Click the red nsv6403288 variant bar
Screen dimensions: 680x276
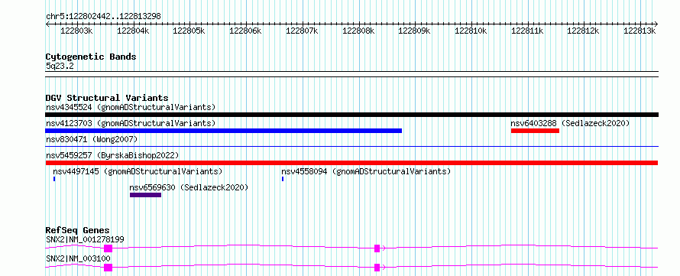coord(535,131)
